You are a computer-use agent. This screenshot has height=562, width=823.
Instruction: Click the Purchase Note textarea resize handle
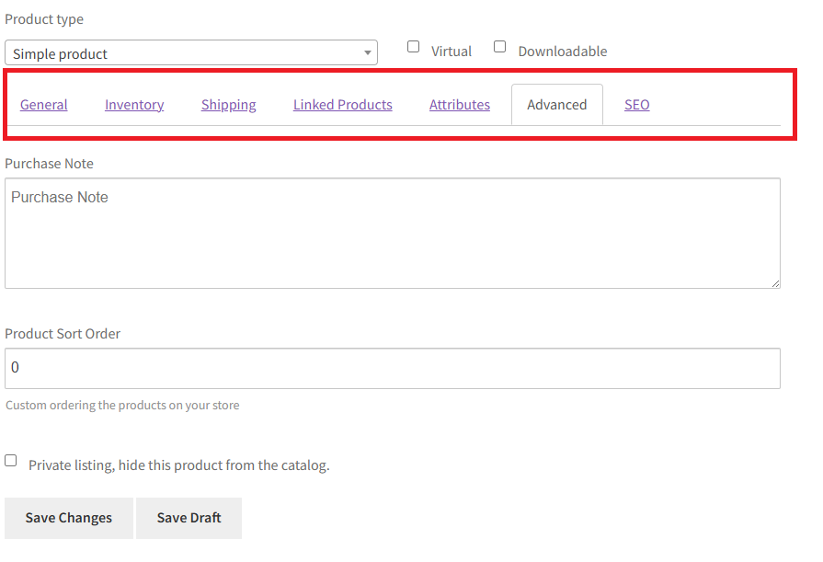coord(775,283)
